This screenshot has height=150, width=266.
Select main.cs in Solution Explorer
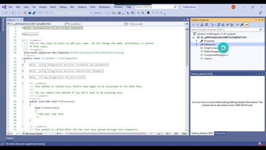[x=208, y=58]
